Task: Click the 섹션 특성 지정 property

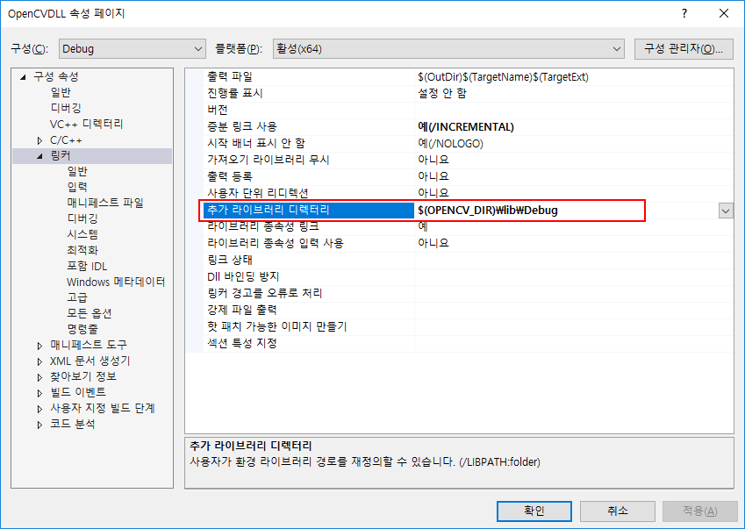Action: pyautogui.click(x=309, y=343)
